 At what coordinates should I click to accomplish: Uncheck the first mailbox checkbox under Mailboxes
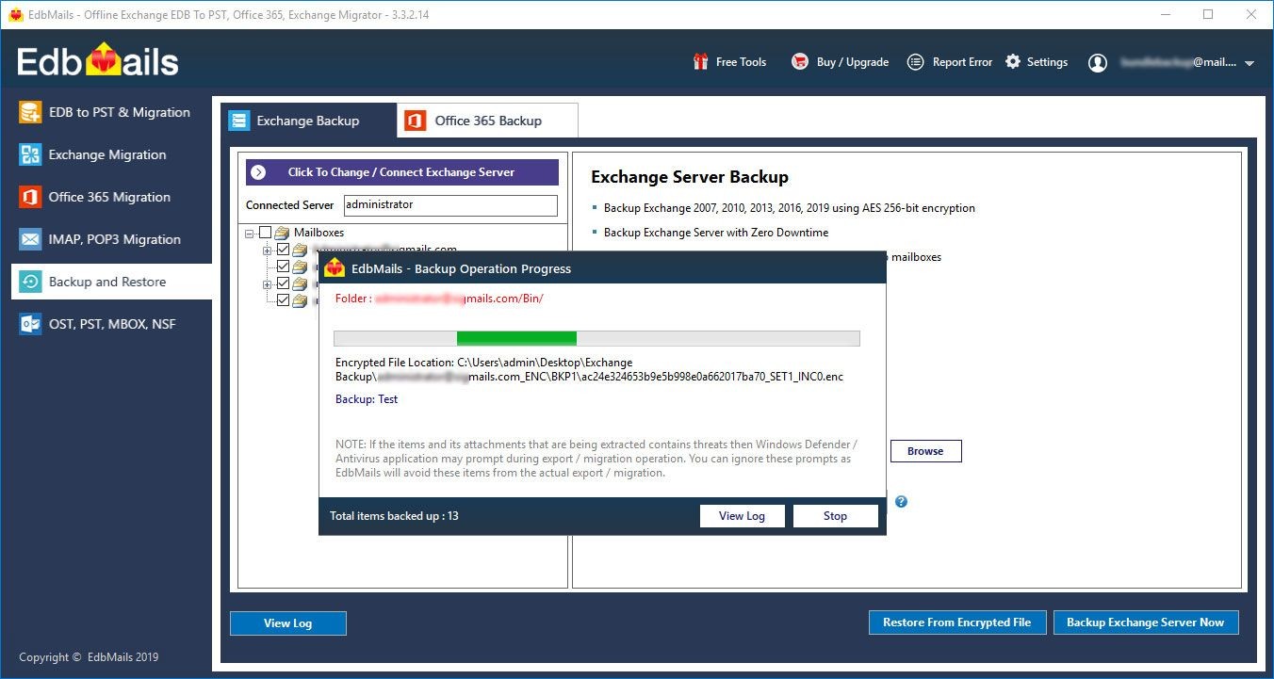pos(283,250)
